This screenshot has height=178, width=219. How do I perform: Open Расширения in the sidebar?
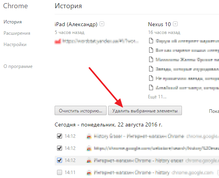point(17,33)
